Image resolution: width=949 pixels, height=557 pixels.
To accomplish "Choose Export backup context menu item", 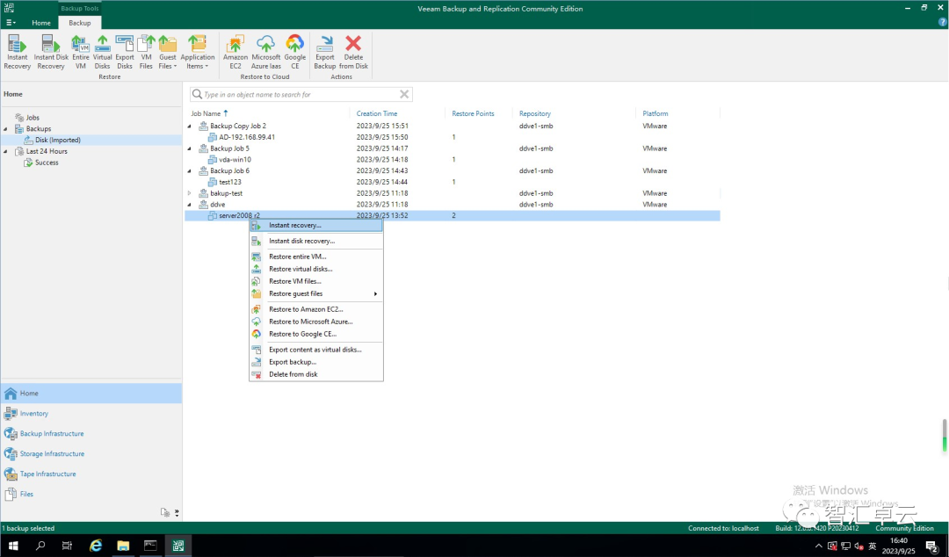I will coord(316,362).
